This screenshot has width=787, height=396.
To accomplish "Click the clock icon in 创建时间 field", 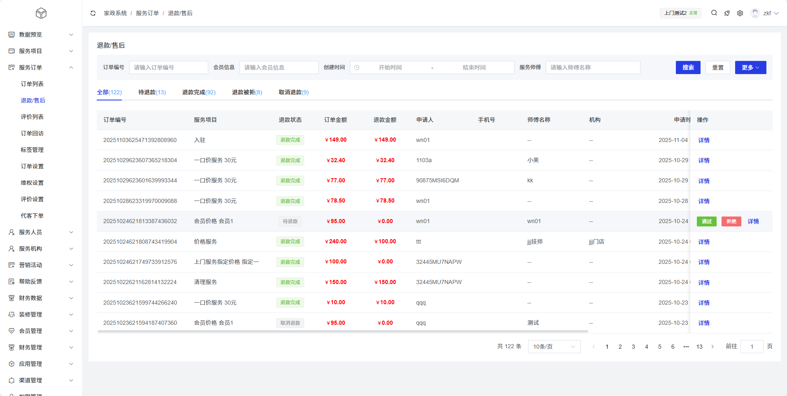I will click(x=357, y=68).
